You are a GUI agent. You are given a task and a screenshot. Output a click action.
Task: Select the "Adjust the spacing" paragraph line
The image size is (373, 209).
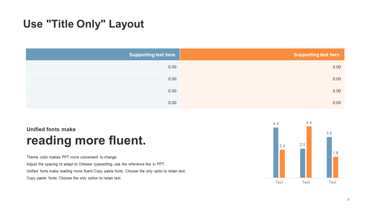(x=96, y=164)
